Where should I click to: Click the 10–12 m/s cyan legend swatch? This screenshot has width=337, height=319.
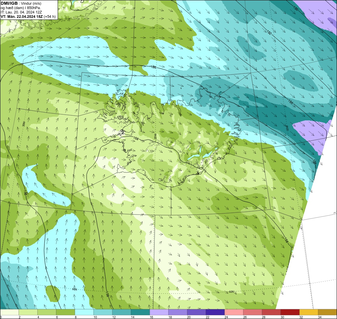[103, 312]
